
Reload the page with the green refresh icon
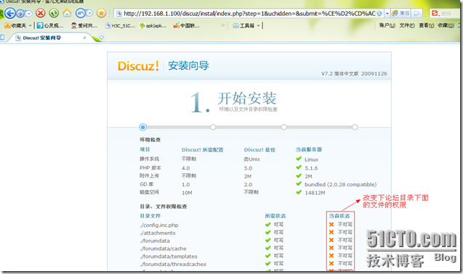coord(54,13)
